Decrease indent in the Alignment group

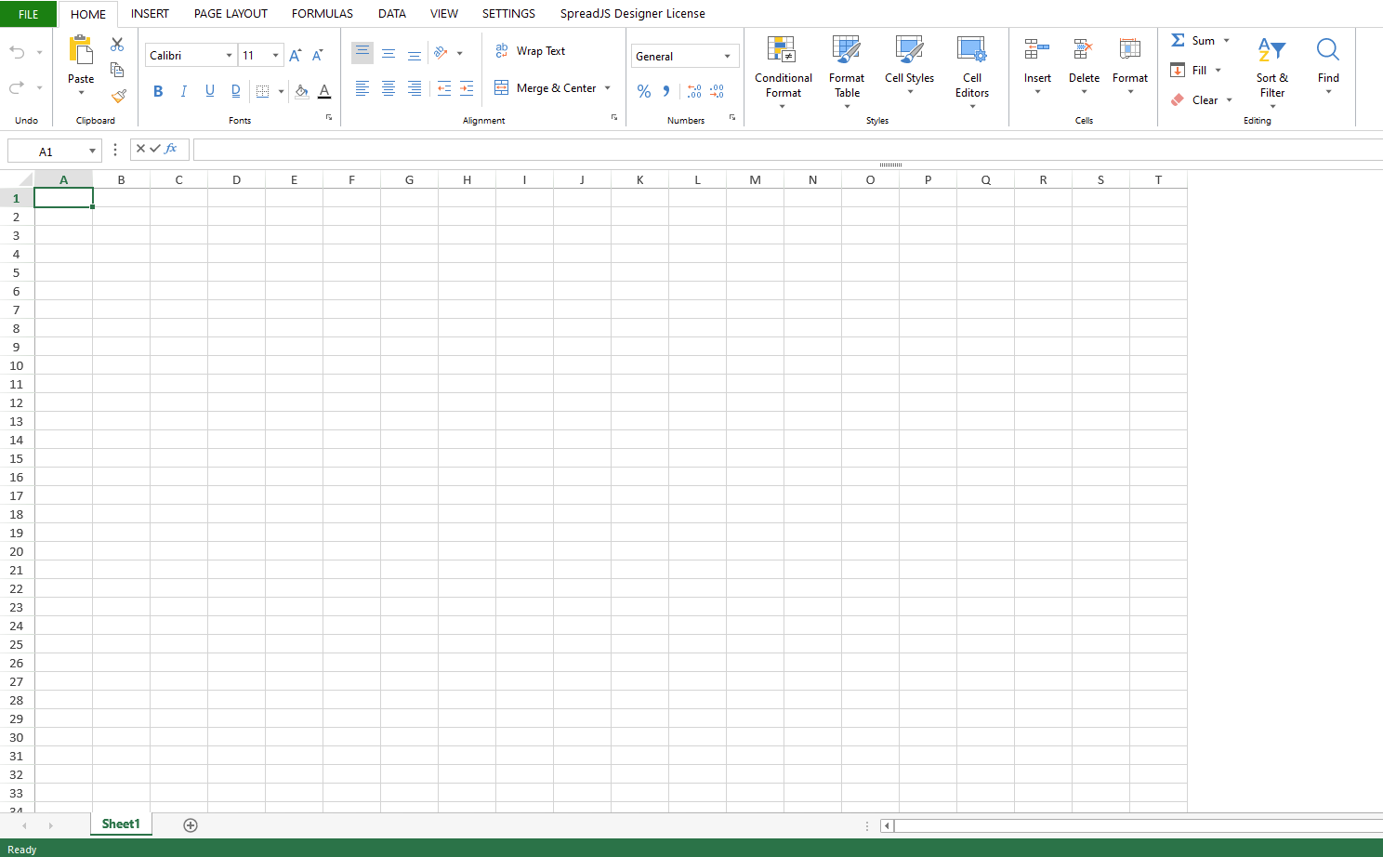point(444,88)
